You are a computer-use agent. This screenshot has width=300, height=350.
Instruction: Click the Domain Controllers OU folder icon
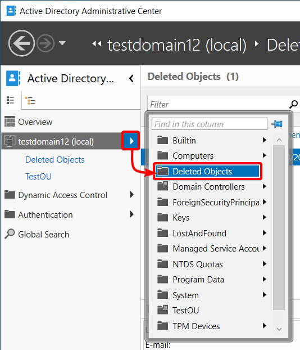pyautogui.click(x=163, y=186)
